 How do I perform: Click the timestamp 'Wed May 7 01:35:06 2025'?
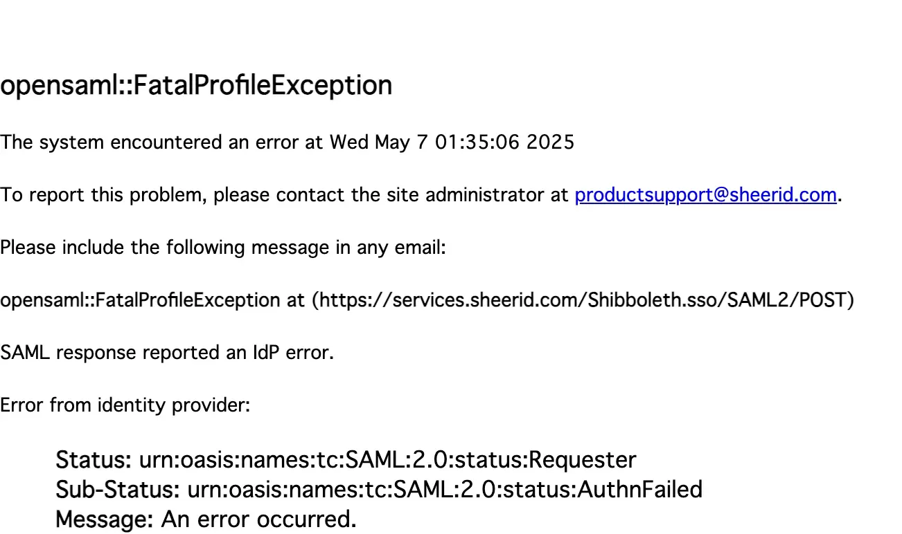(452, 143)
